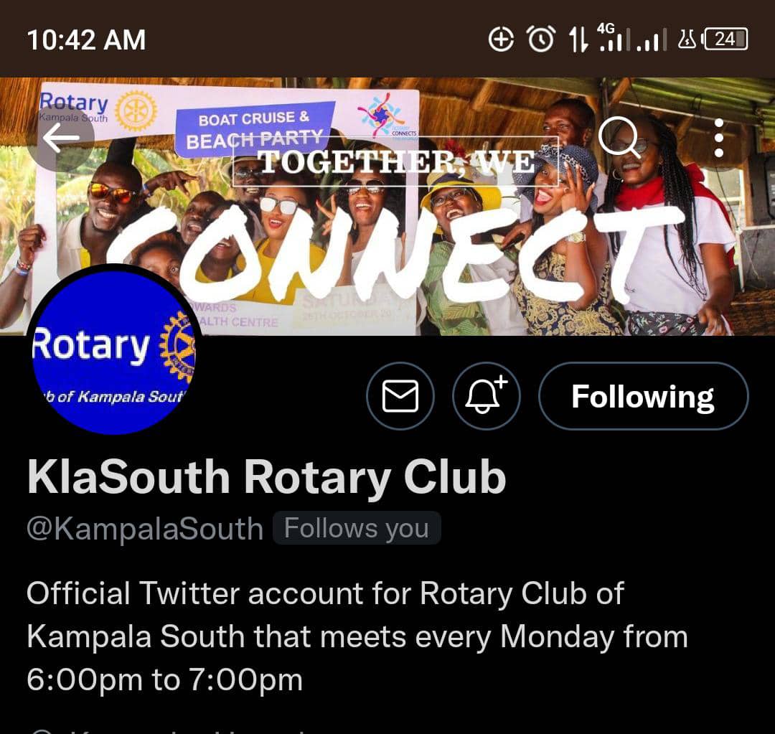Tap the up-down data arrows icon
The height and width of the screenshot is (734, 775).
(x=578, y=39)
